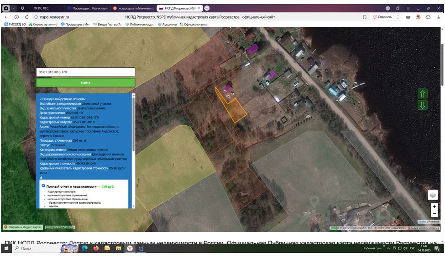Click the browser page vertical scrollbar
Image resolution: width=445 pixels, height=257 pixels.
[x=442, y=65]
